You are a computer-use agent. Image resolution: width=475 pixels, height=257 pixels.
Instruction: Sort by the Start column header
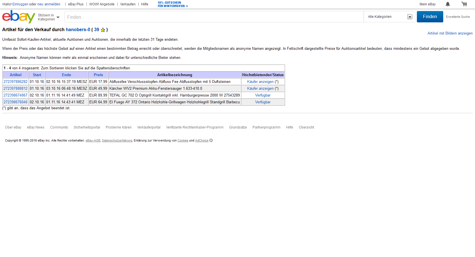[37, 75]
